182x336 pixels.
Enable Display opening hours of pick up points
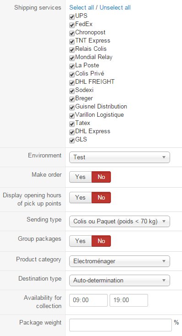coord(81,197)
